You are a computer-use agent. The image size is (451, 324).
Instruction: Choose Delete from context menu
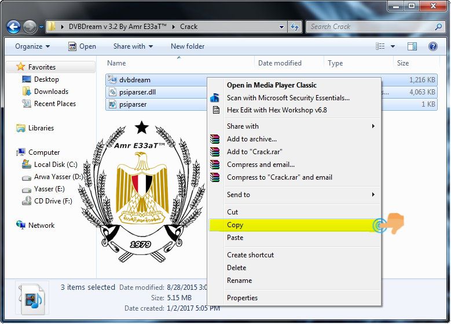pos(295,268)
